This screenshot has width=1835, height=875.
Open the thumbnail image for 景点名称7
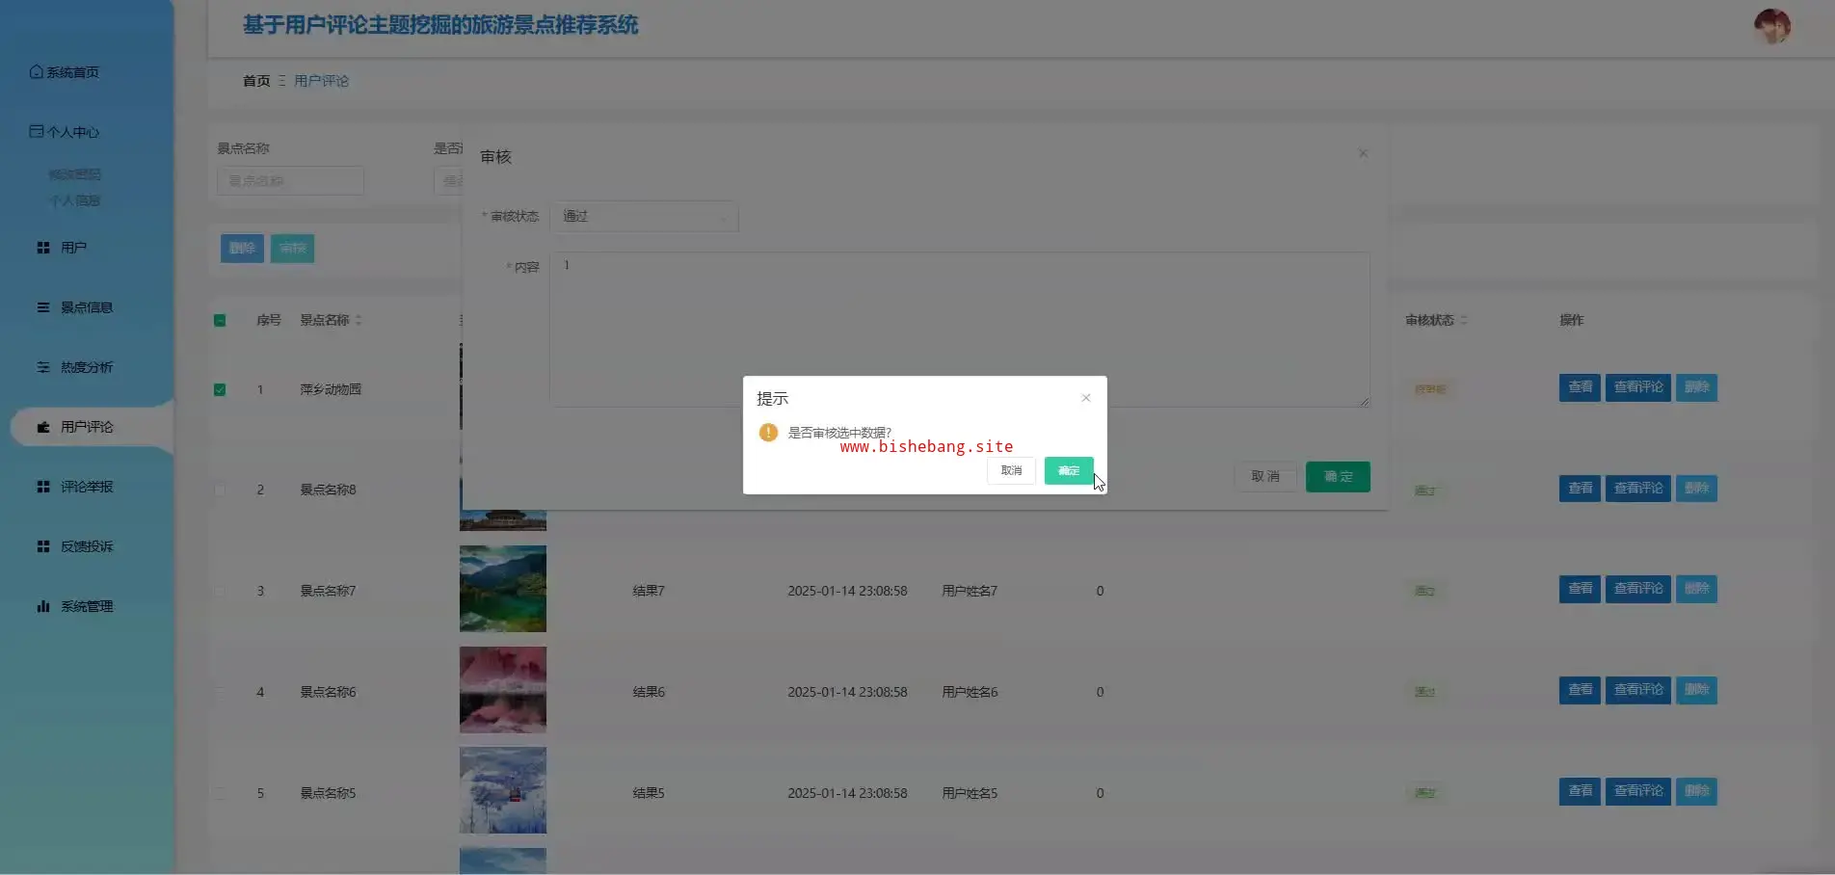tap(503, 589)
